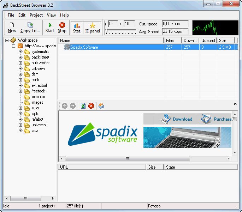Viewport: 242px width, 212px height.
Task: Click the laptop banner image in preview
Action: click(187, 137)
